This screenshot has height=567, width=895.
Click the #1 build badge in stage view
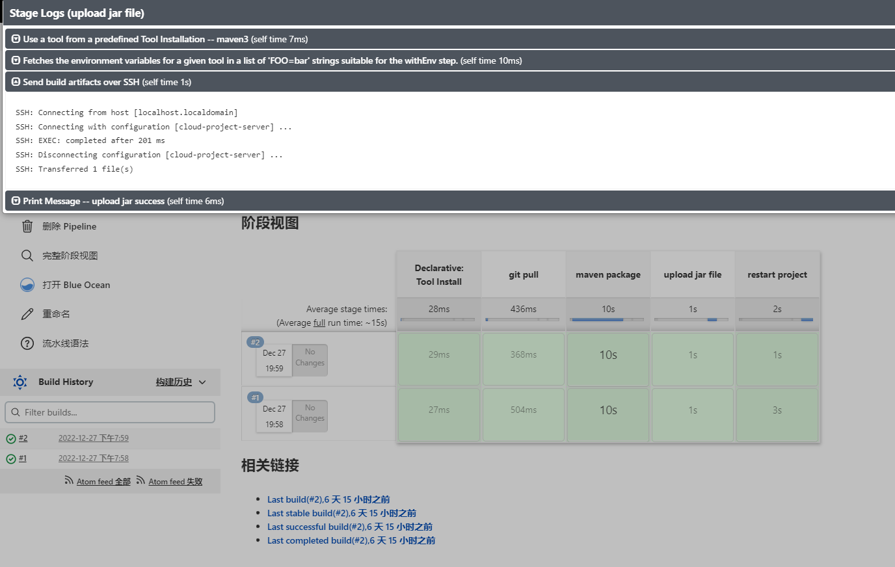255,397
